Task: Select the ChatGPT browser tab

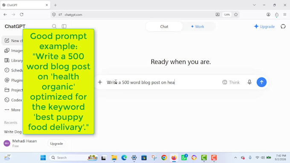Action: [x=25, y=5]
